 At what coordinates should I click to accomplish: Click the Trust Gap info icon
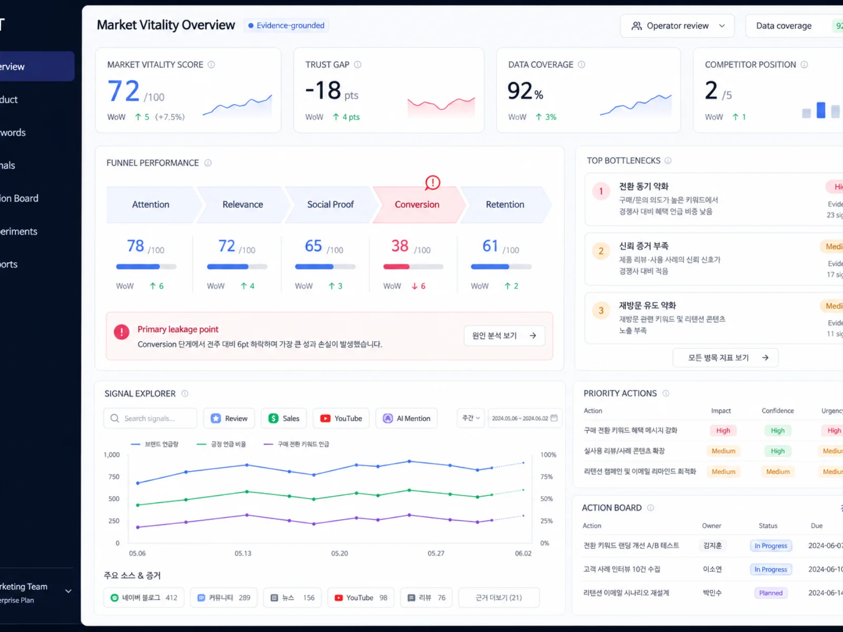358,65
